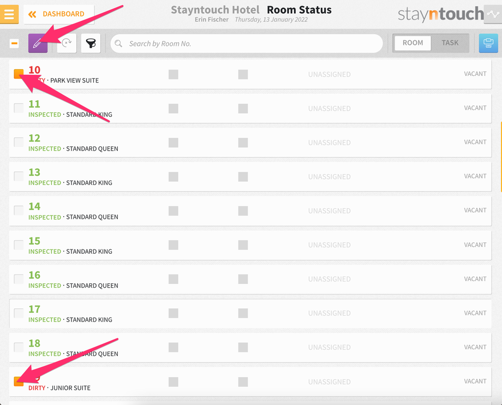Click JUNIOR SUITE room type
The width and height of the screenshot is (502, 405).
[70, 388]
